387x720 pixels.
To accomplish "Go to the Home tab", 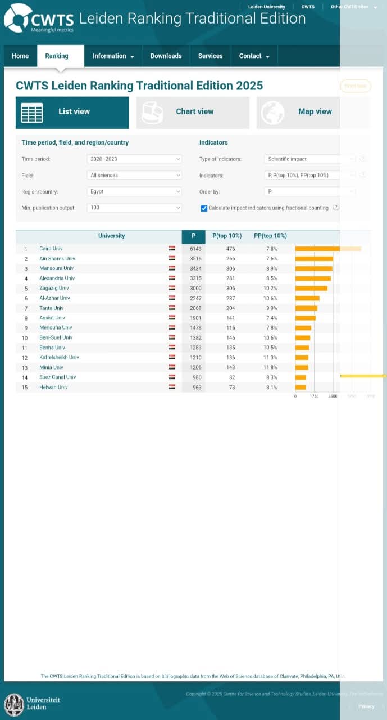I will (x=20, y=56).
